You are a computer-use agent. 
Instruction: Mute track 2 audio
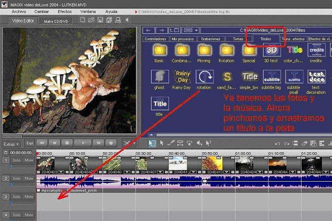point(29,179)
